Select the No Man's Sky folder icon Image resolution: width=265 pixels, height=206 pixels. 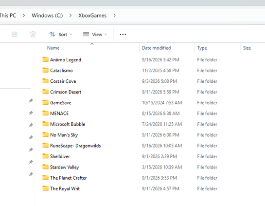pyautogui.click(x=45, y=134)
